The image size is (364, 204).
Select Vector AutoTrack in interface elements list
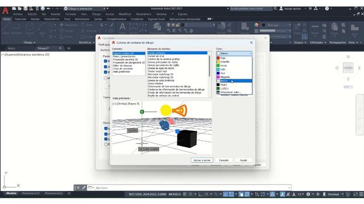pos(158,71)
